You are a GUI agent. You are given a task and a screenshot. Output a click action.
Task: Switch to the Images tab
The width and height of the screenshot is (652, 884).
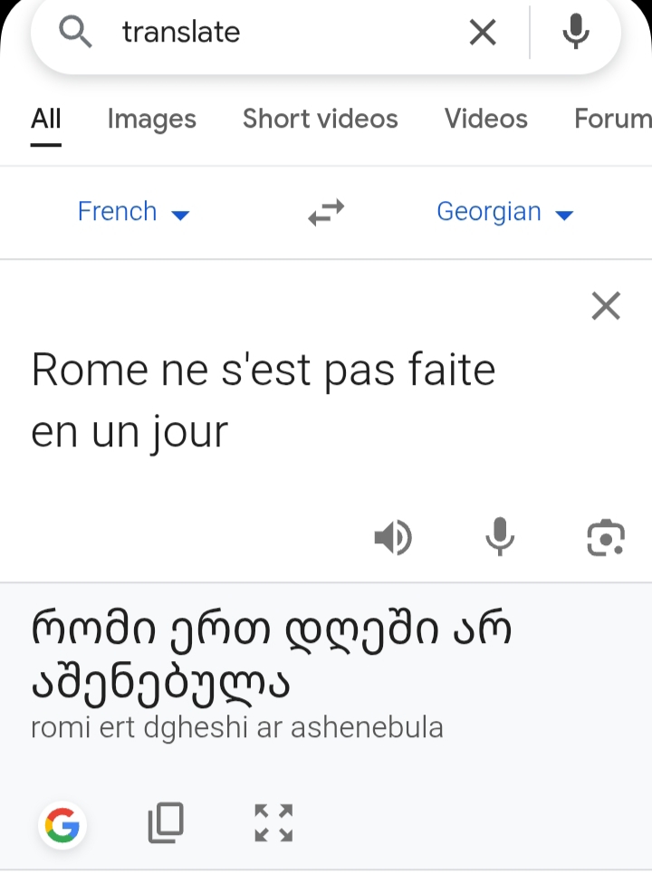point(151,119)
